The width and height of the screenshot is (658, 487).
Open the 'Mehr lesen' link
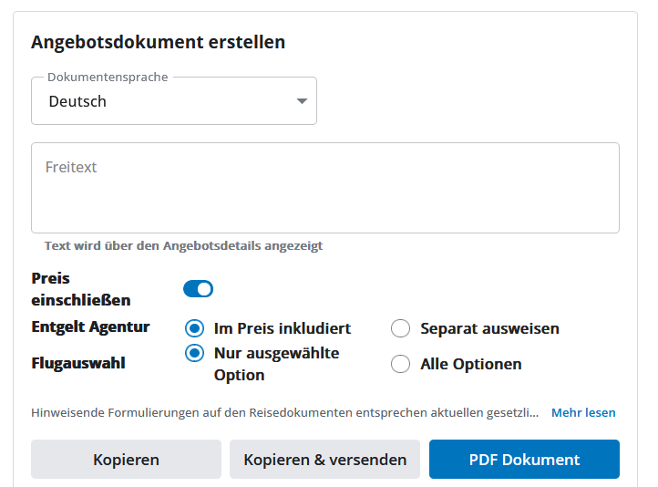pos(583,412)
